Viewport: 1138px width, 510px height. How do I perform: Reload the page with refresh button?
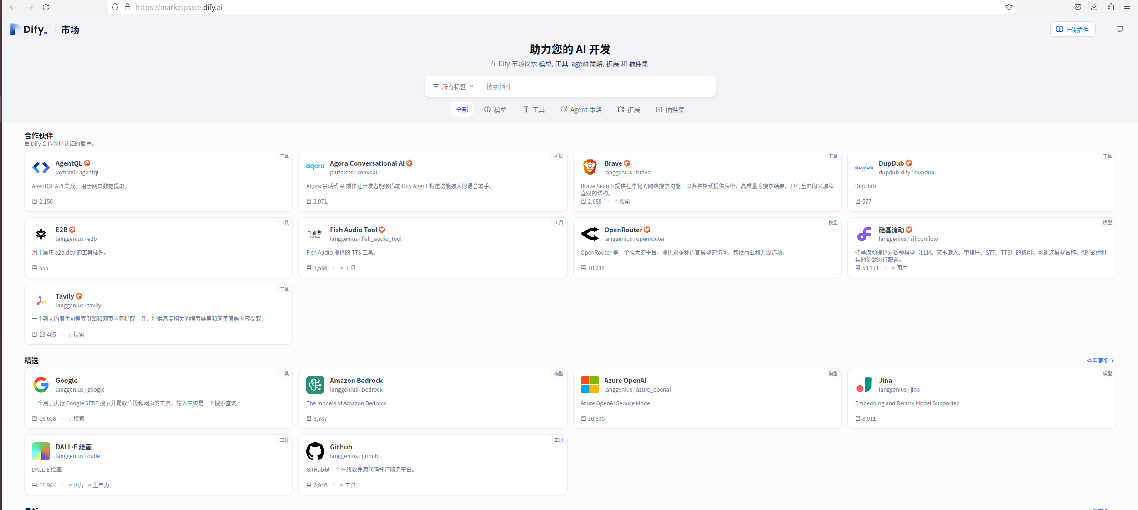coord(46,7)
